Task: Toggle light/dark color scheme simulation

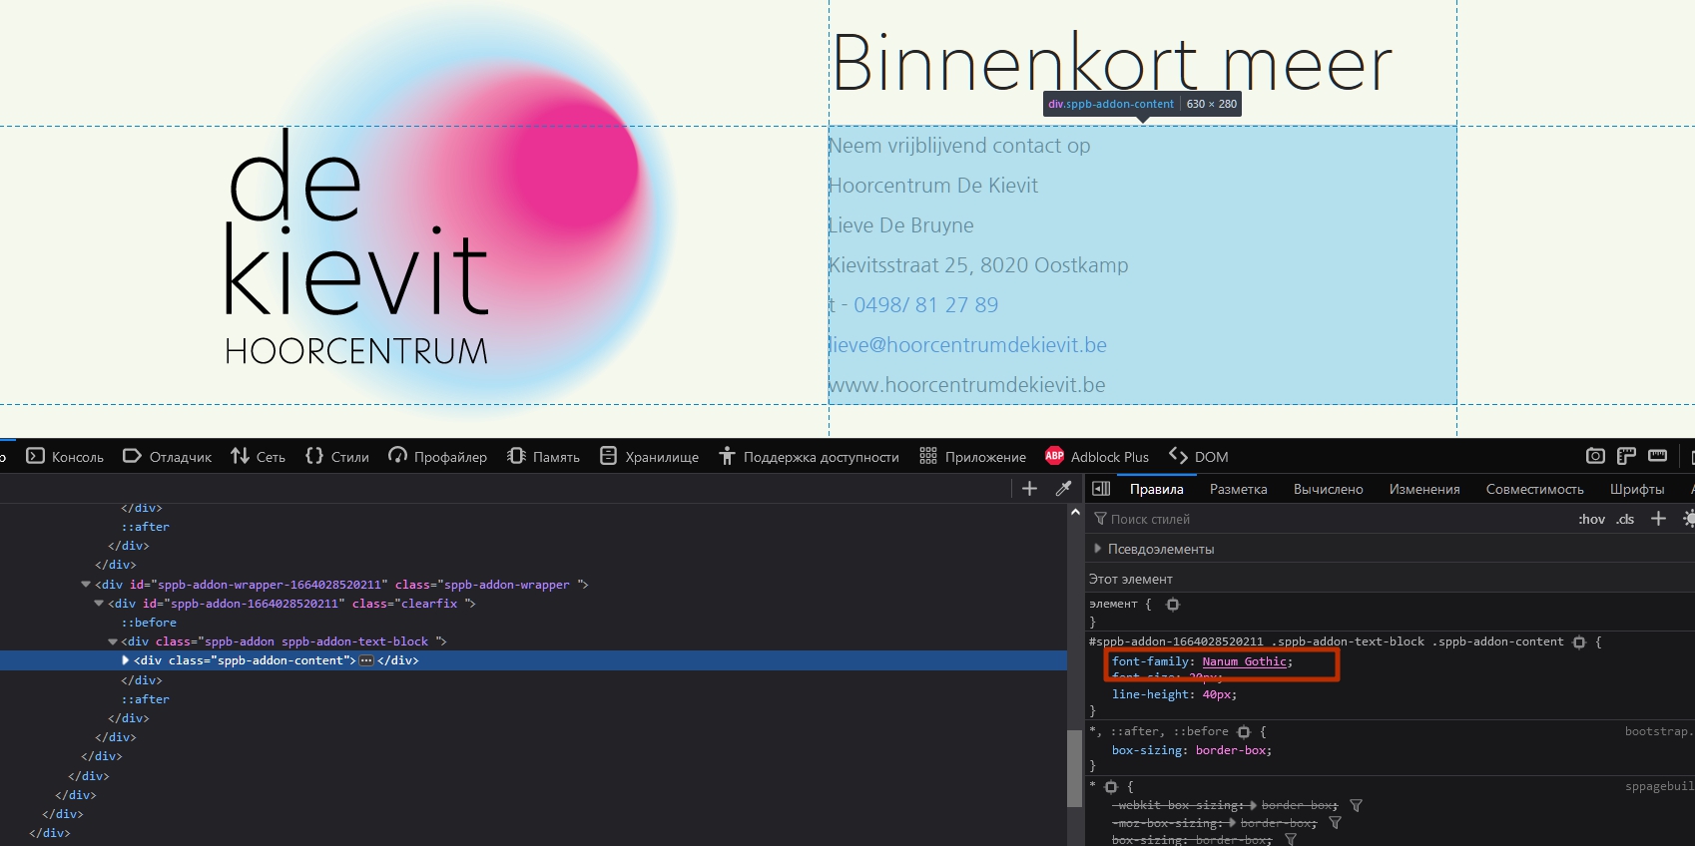Action: tap(1688, 519)
